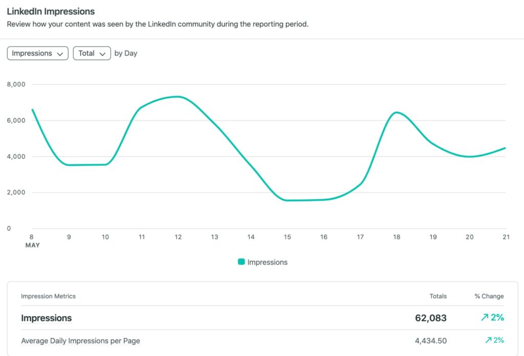Click the day 12 axis label
This screenshot has width=524, height=356.
[178, 237]
